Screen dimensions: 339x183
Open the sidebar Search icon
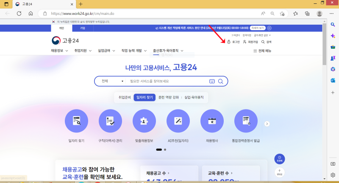333,25
